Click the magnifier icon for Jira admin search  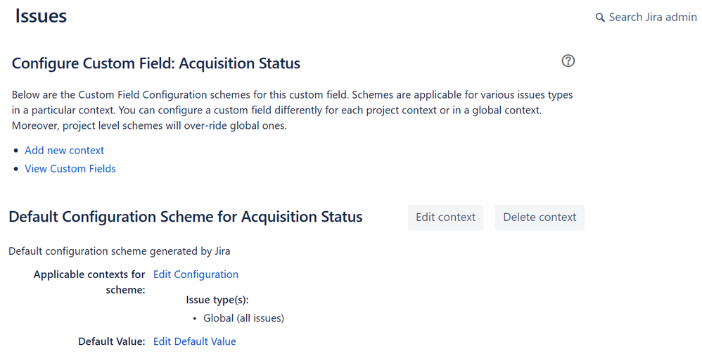[600, 18]
